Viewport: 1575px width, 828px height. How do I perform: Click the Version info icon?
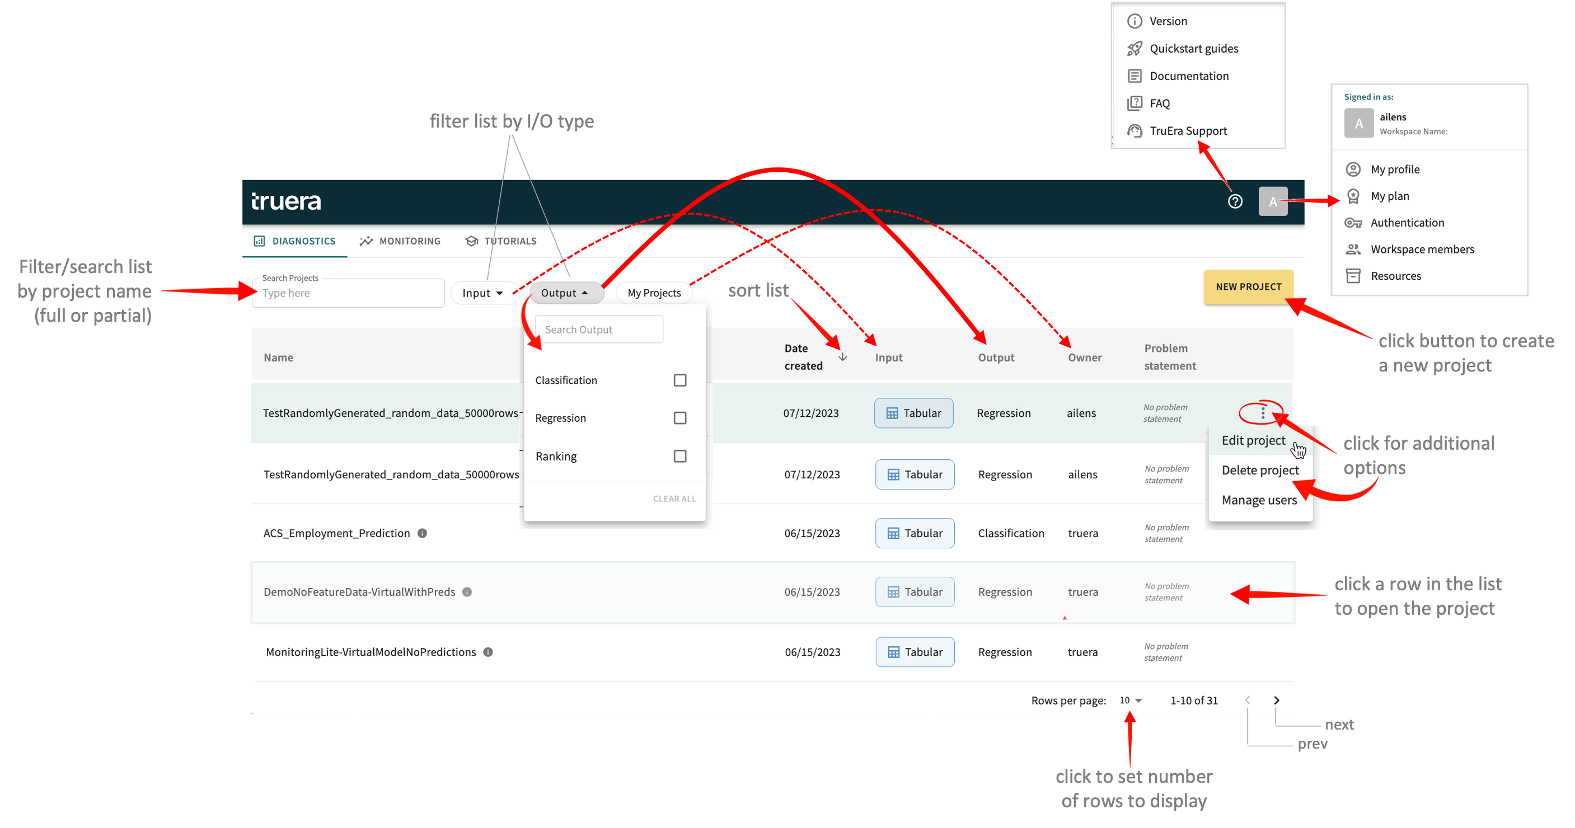click(1135, 21)
